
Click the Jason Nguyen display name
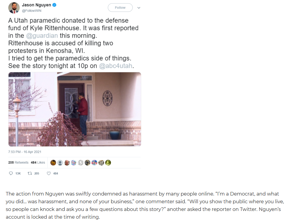pyautogui.click(x=36, y=5)
